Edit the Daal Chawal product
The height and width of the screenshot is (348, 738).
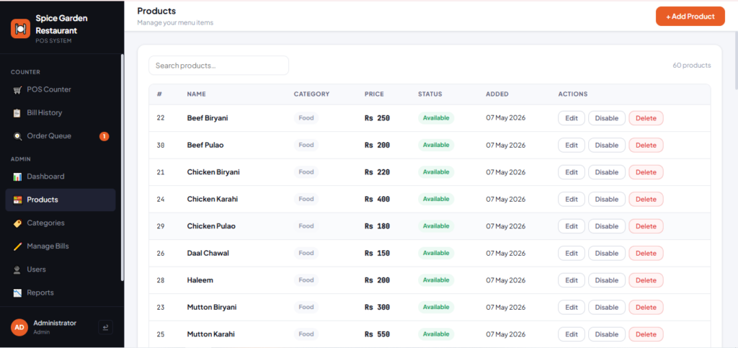point(572,254)
